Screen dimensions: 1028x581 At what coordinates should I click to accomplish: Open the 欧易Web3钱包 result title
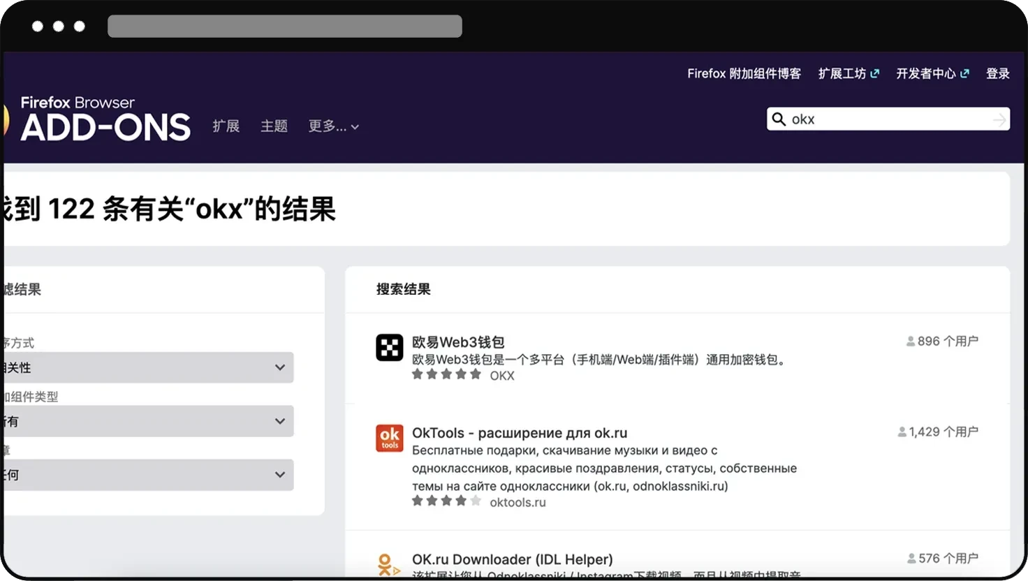(x=458, y=342)
